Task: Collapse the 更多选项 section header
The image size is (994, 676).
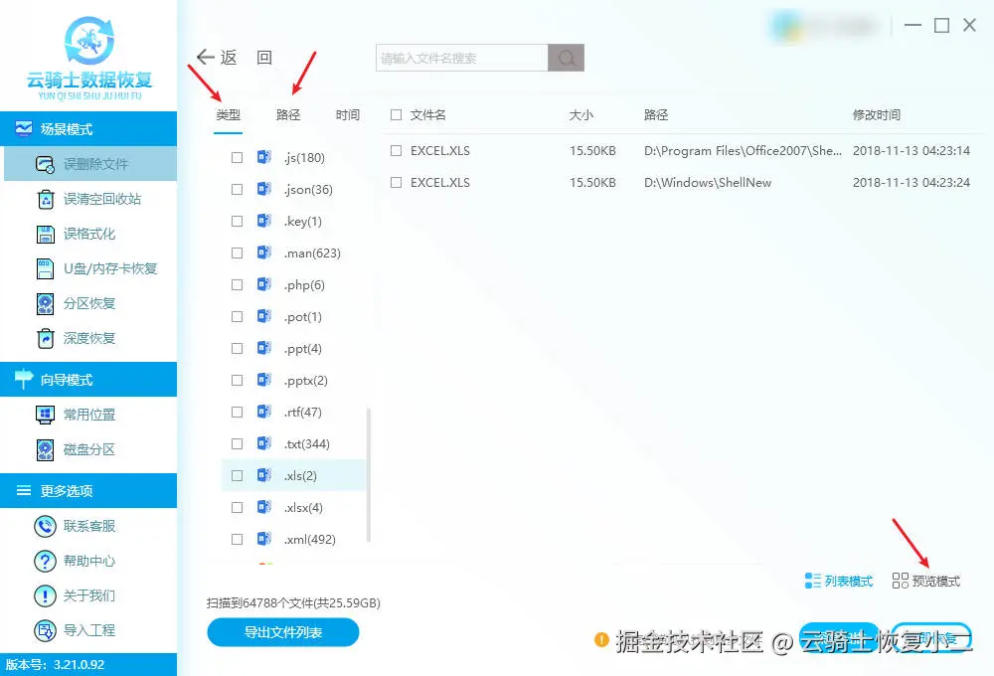Action: click(x=88, y=490)
